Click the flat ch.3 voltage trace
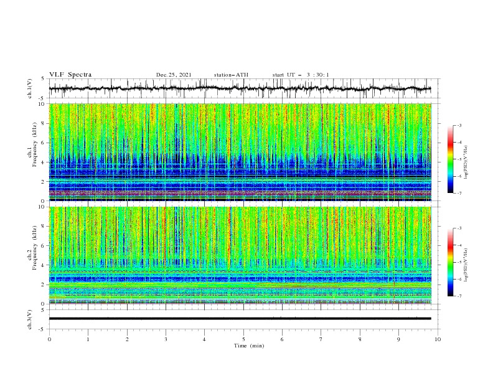 point(240,319)
